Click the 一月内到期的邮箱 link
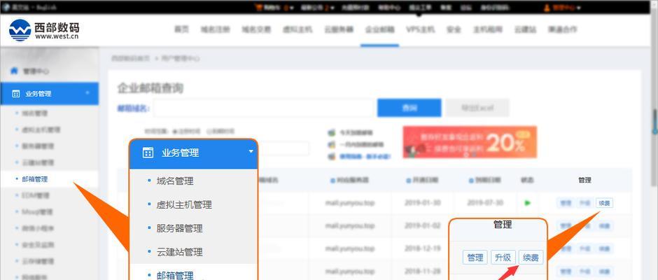Viewport: 658px width, 280px height. (x=361, y=144)
